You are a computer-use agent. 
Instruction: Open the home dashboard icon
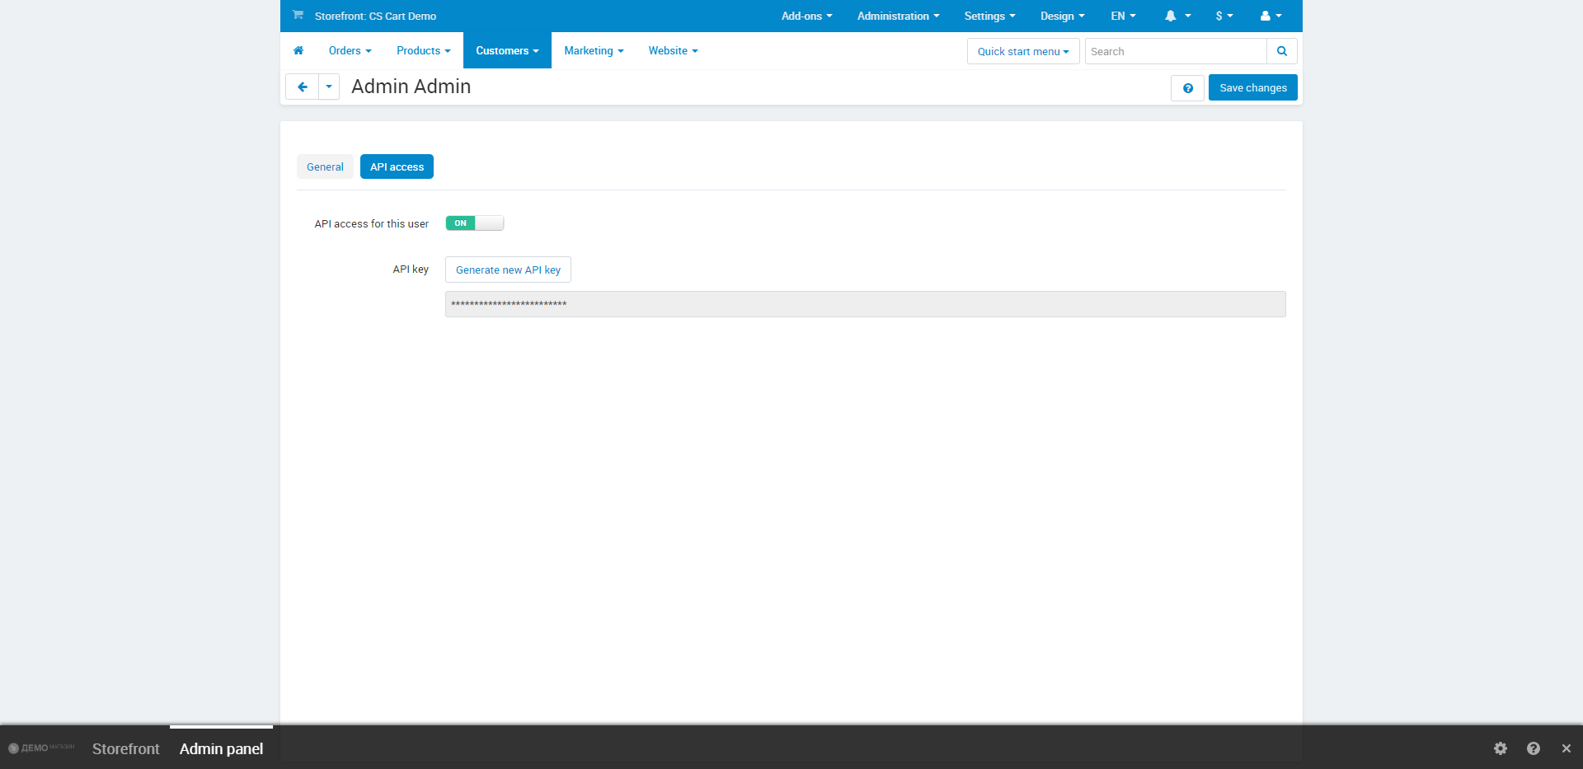(298, 50)
